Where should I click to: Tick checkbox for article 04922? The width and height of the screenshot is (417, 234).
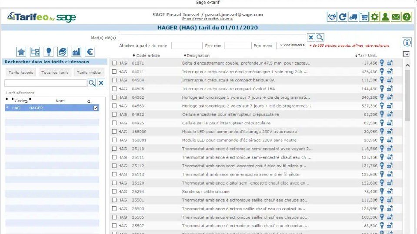114,114
